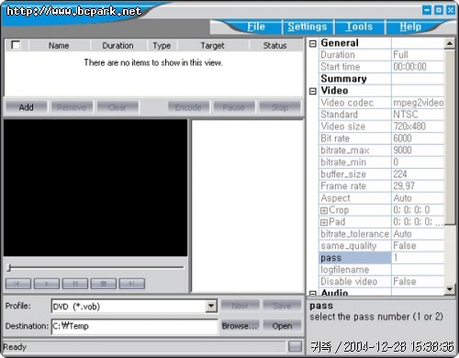Screen dimensions: 459x358
Task: Click the property panel scrollbar thumb
Action: pyautogui.click(x=449, y=137)
